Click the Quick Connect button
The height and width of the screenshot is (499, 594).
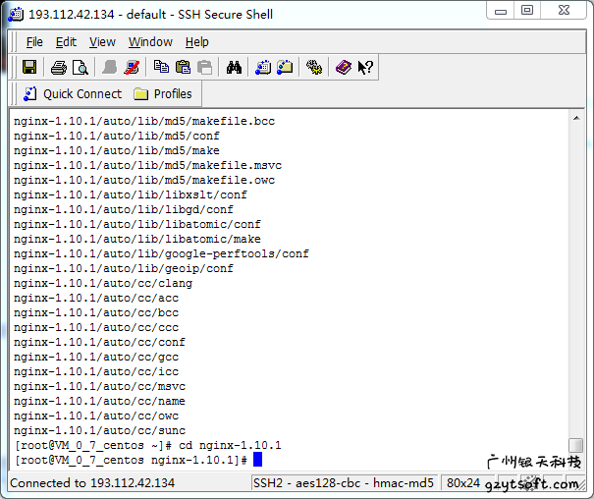pos(73,94)
